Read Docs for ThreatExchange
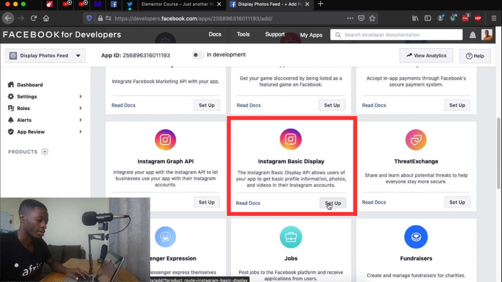 (x=374, y=202)
